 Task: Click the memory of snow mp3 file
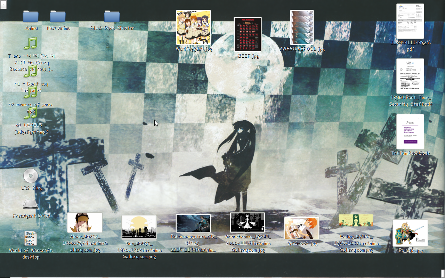(31, 93)
